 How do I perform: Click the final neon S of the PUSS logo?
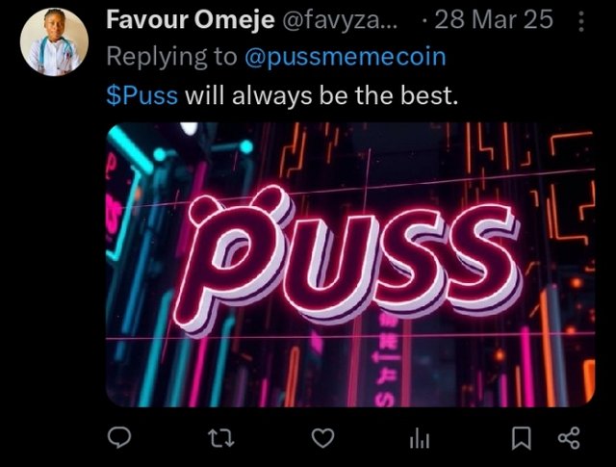tap(481, 257)
